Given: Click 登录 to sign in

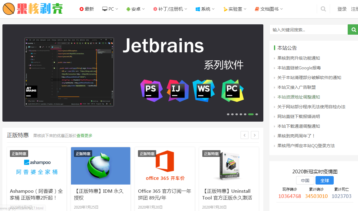Looking at the screenshot, I should [x=342, y=9].
